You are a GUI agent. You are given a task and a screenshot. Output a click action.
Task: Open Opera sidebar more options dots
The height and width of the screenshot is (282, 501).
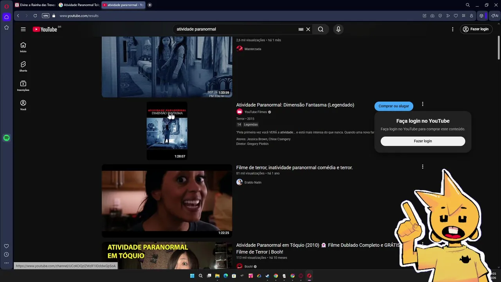click(x=6, y=263)
